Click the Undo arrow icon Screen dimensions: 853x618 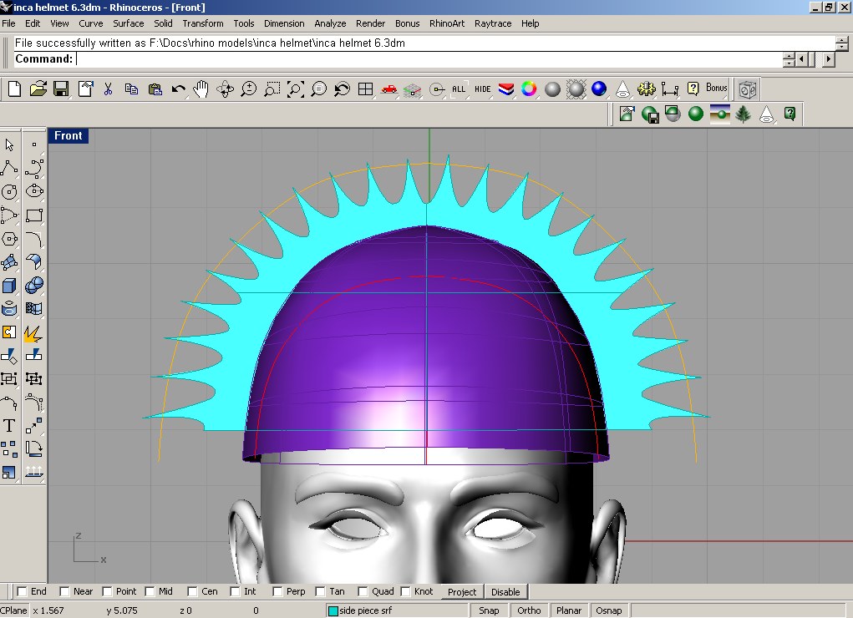click(x=178, y=89)
